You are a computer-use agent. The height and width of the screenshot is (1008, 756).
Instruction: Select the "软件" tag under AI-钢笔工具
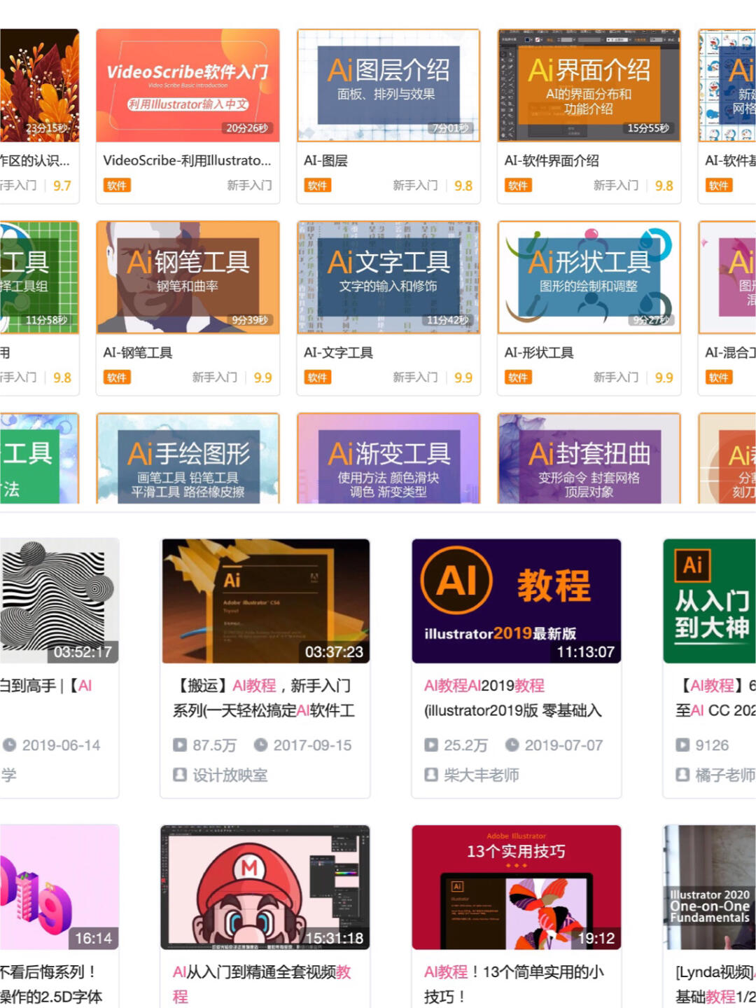click(x=118, y=378)
